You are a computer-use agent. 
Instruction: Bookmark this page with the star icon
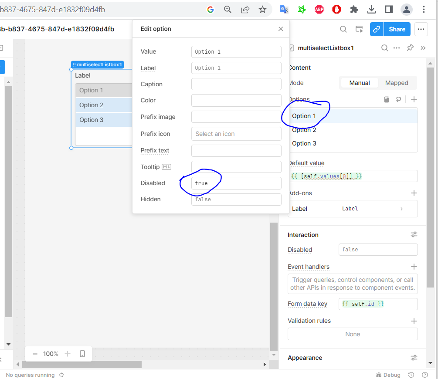tap(262, 10)
